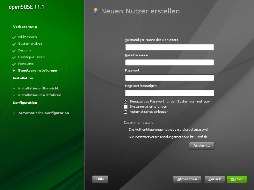Select Installation durchführen step in sidebar
This screenshot has width=254, height=190.
(x=40, y=95)
